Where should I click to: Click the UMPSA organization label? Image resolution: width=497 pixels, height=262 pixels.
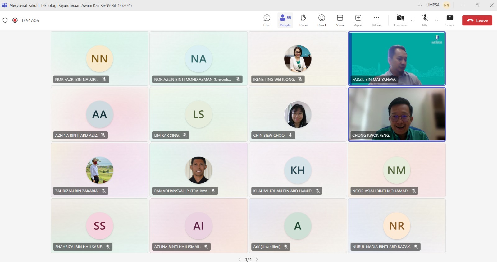point(433,5)
